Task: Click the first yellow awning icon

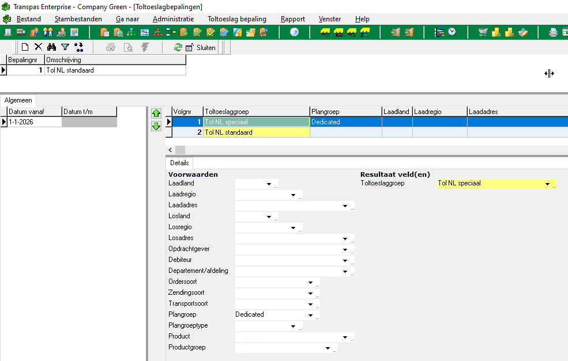Action: pos(325,33)
